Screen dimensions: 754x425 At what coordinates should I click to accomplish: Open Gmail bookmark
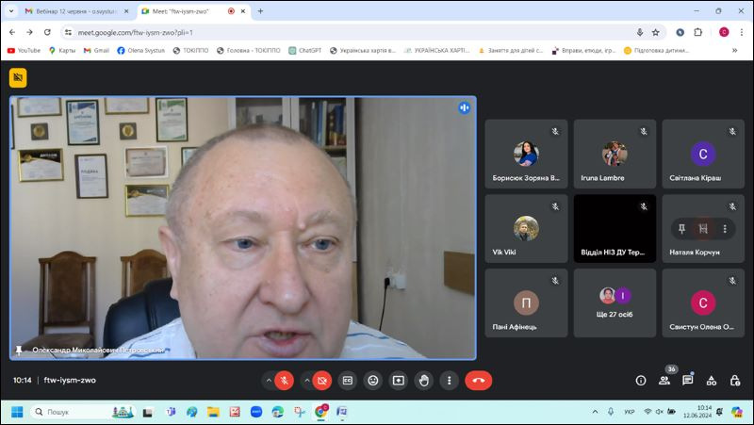96,51
